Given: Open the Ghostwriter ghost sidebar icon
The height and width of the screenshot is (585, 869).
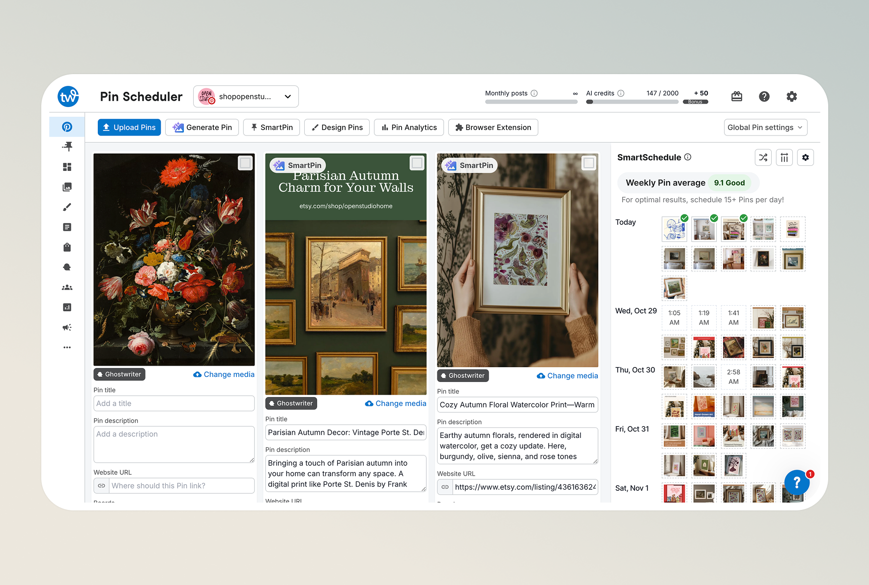Looking at the screenshot, I should coord(67,267).
